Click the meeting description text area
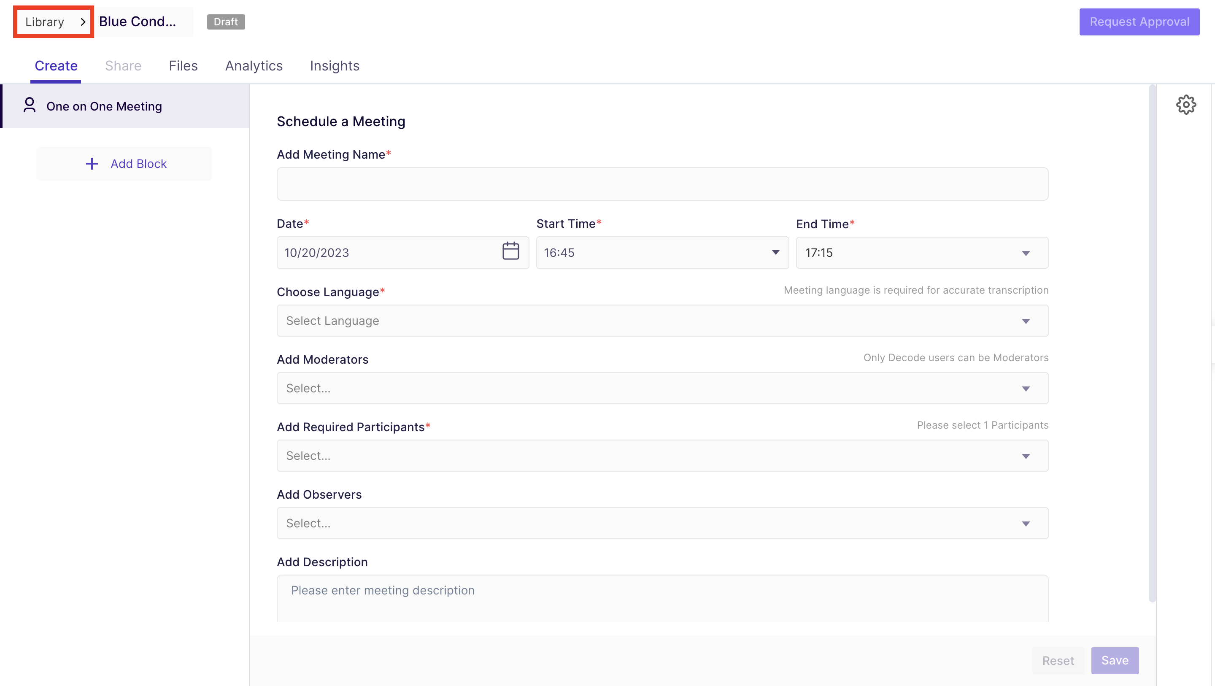1215x686 pixels. pos(662,598)
